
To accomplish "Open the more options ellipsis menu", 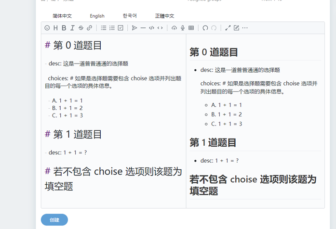I will pyautogui.click(x=245, y=28).
